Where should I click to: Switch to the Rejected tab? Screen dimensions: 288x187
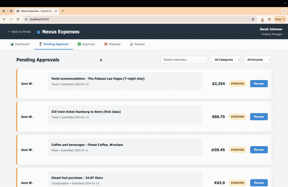(112, 44)
